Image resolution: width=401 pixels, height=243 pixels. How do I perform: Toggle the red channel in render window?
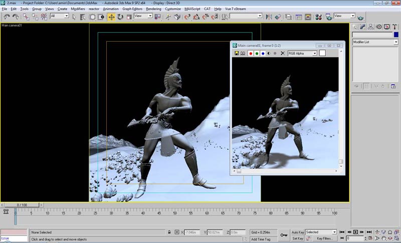pos(250,53)
